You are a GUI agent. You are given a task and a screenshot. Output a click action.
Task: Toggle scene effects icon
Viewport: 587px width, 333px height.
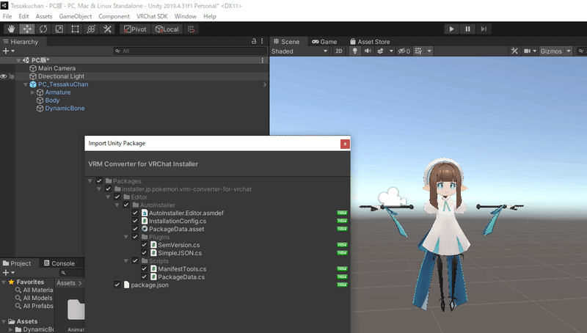pos(380,51)
